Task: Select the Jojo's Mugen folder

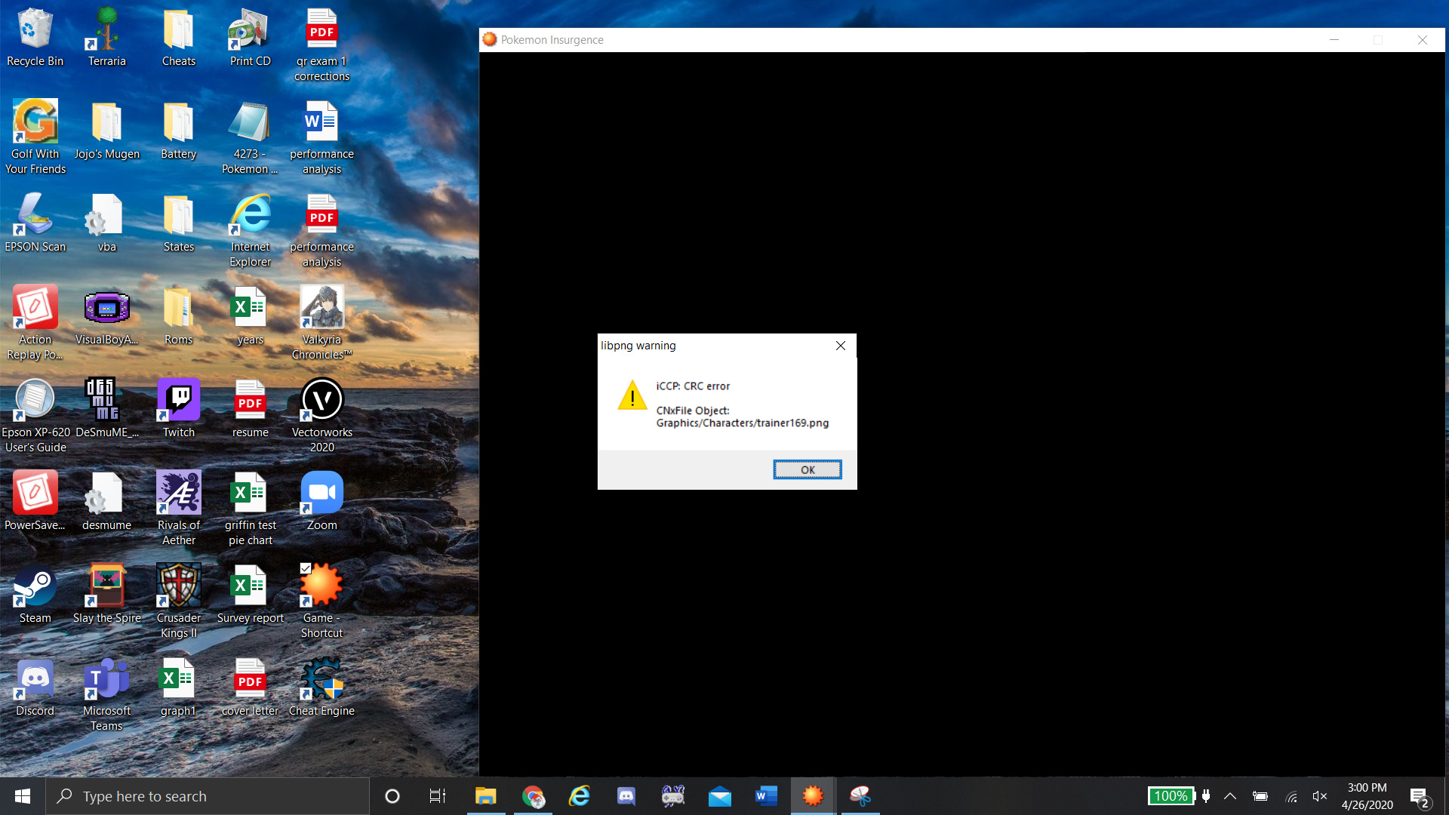Action: coord(106,131)
